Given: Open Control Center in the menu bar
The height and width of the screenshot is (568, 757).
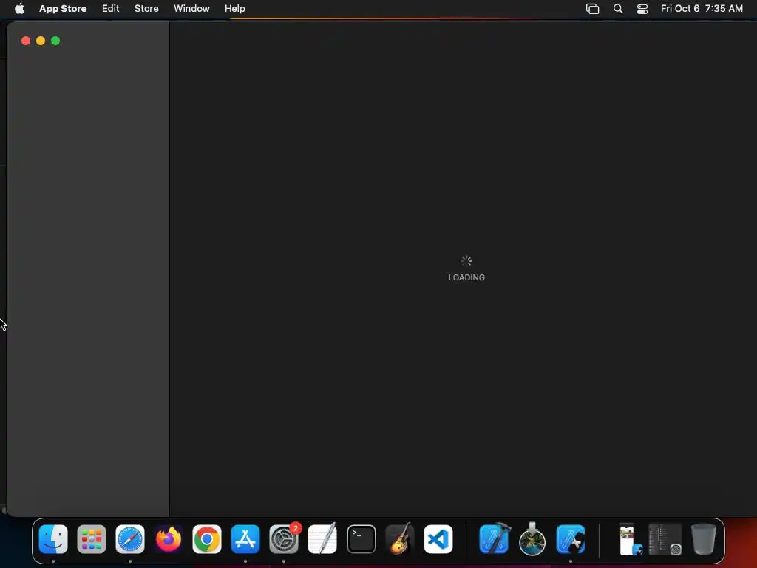Looking at the screenshot, I should [x=642, y=9].
